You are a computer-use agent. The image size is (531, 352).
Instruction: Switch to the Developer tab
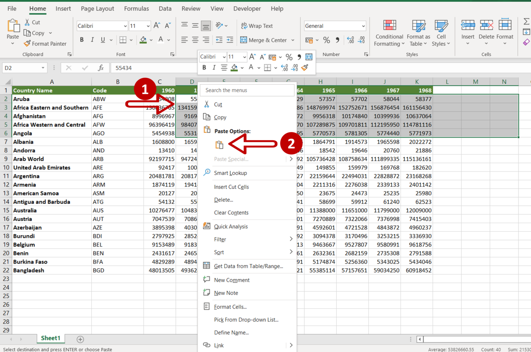(247, 9)
